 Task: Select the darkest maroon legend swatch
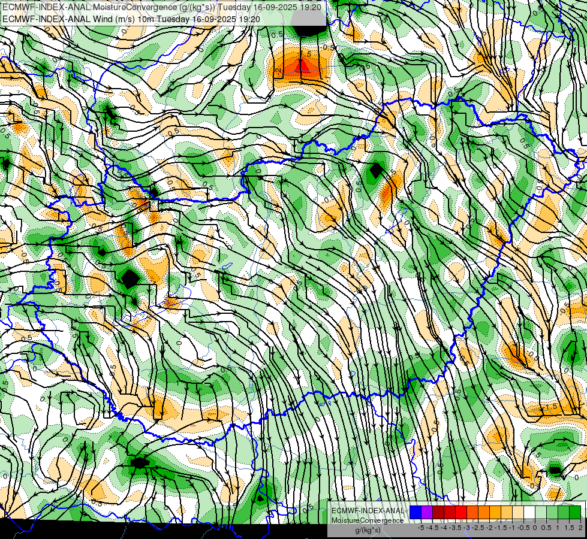[438, 513]
